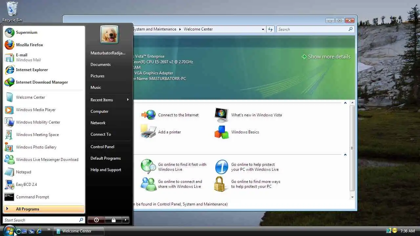
Task: Launch Windows Photo Gallery
Action: (x=44, y=147)
